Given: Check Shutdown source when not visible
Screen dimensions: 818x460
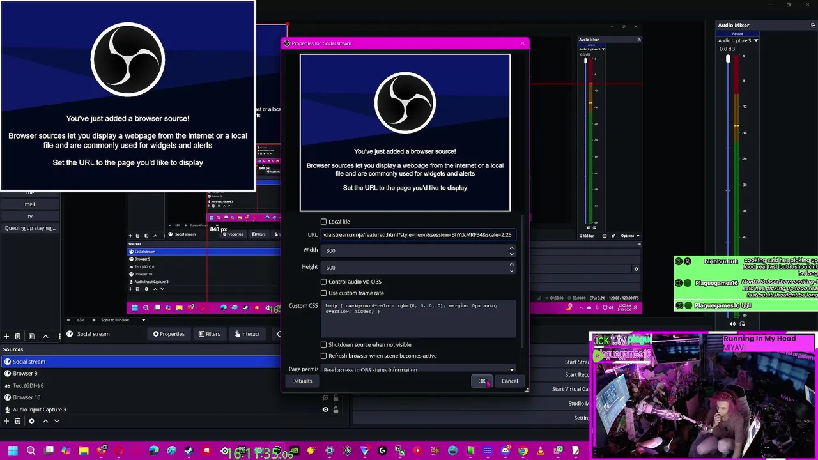Looking at the screenshot, I should 324,345.
